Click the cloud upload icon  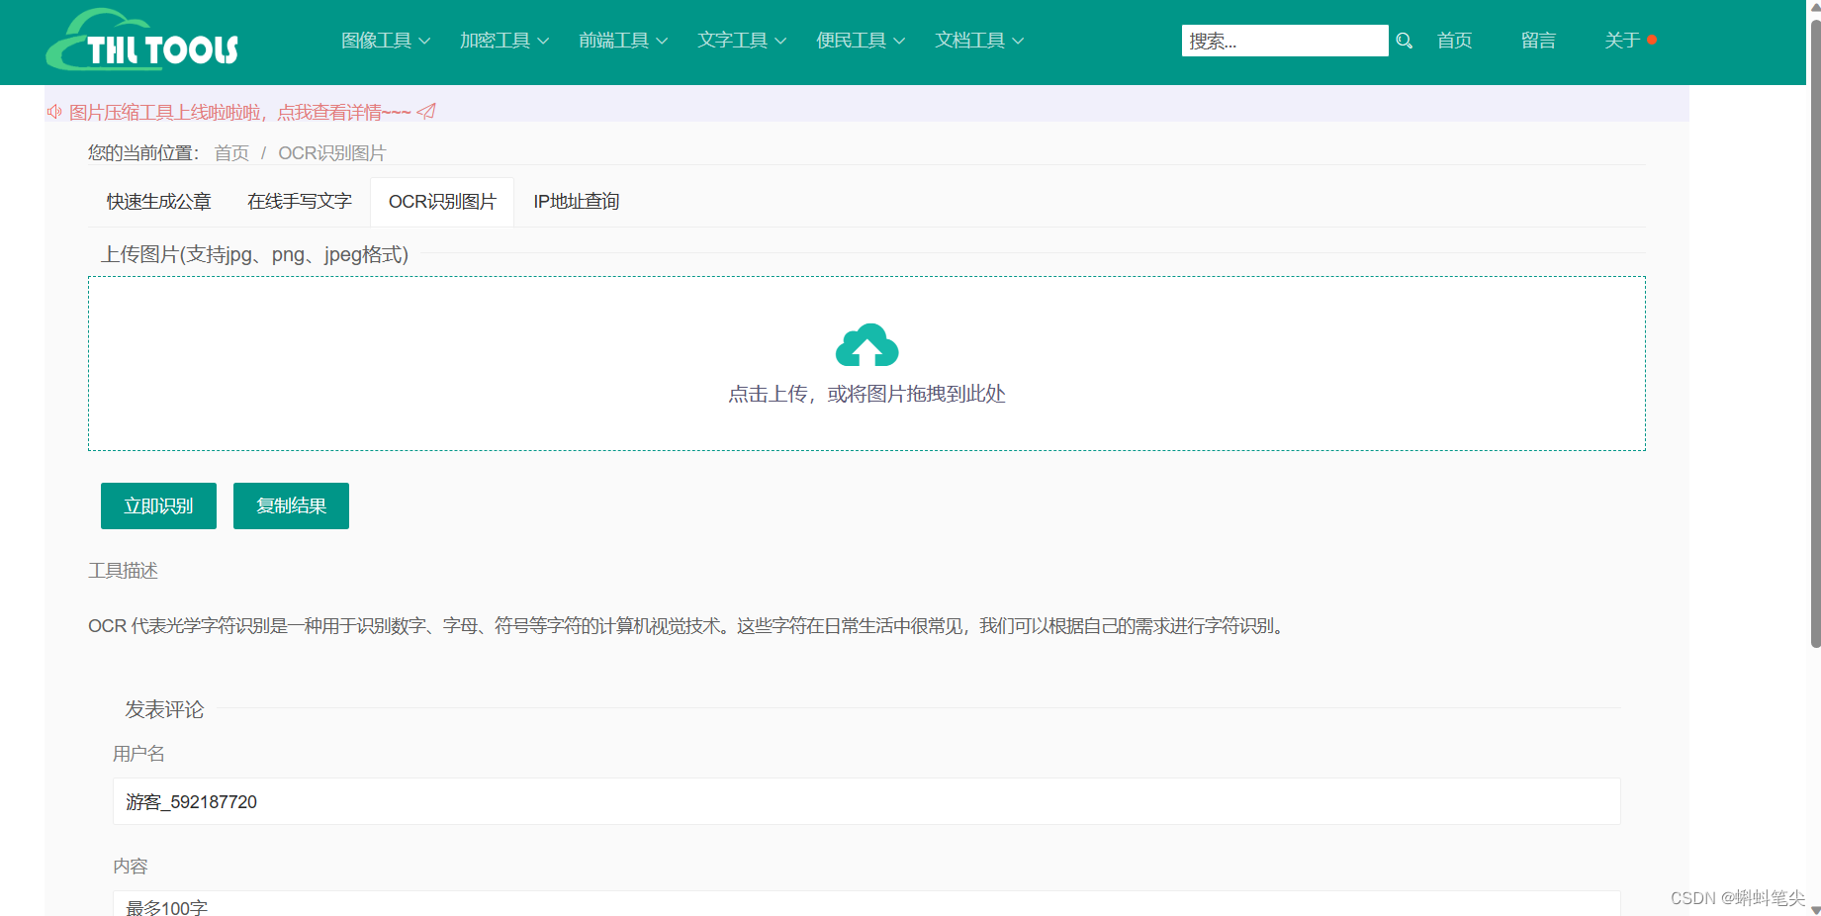[866, 344]
